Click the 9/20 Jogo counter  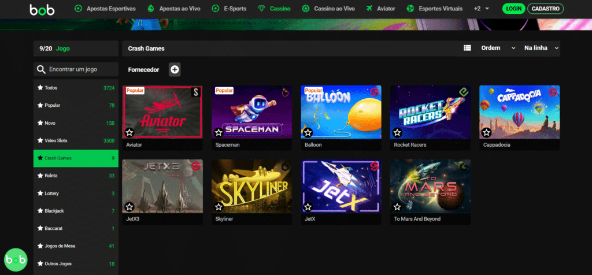coord(55,49)
